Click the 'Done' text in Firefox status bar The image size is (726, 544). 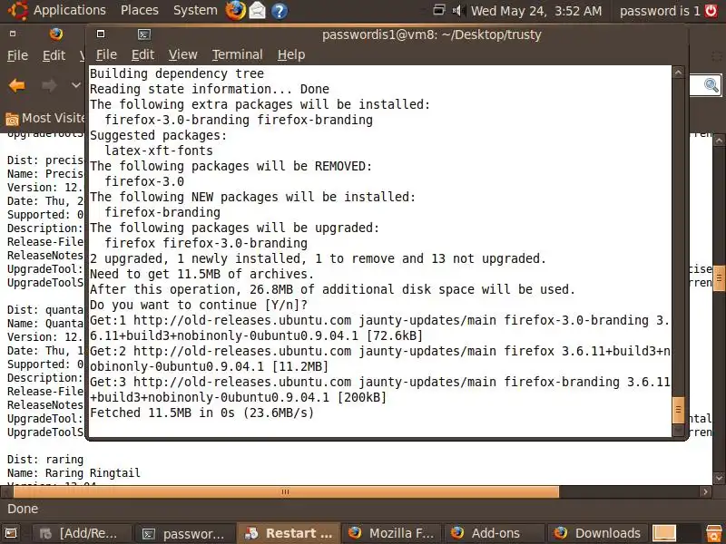click(23, 509)
